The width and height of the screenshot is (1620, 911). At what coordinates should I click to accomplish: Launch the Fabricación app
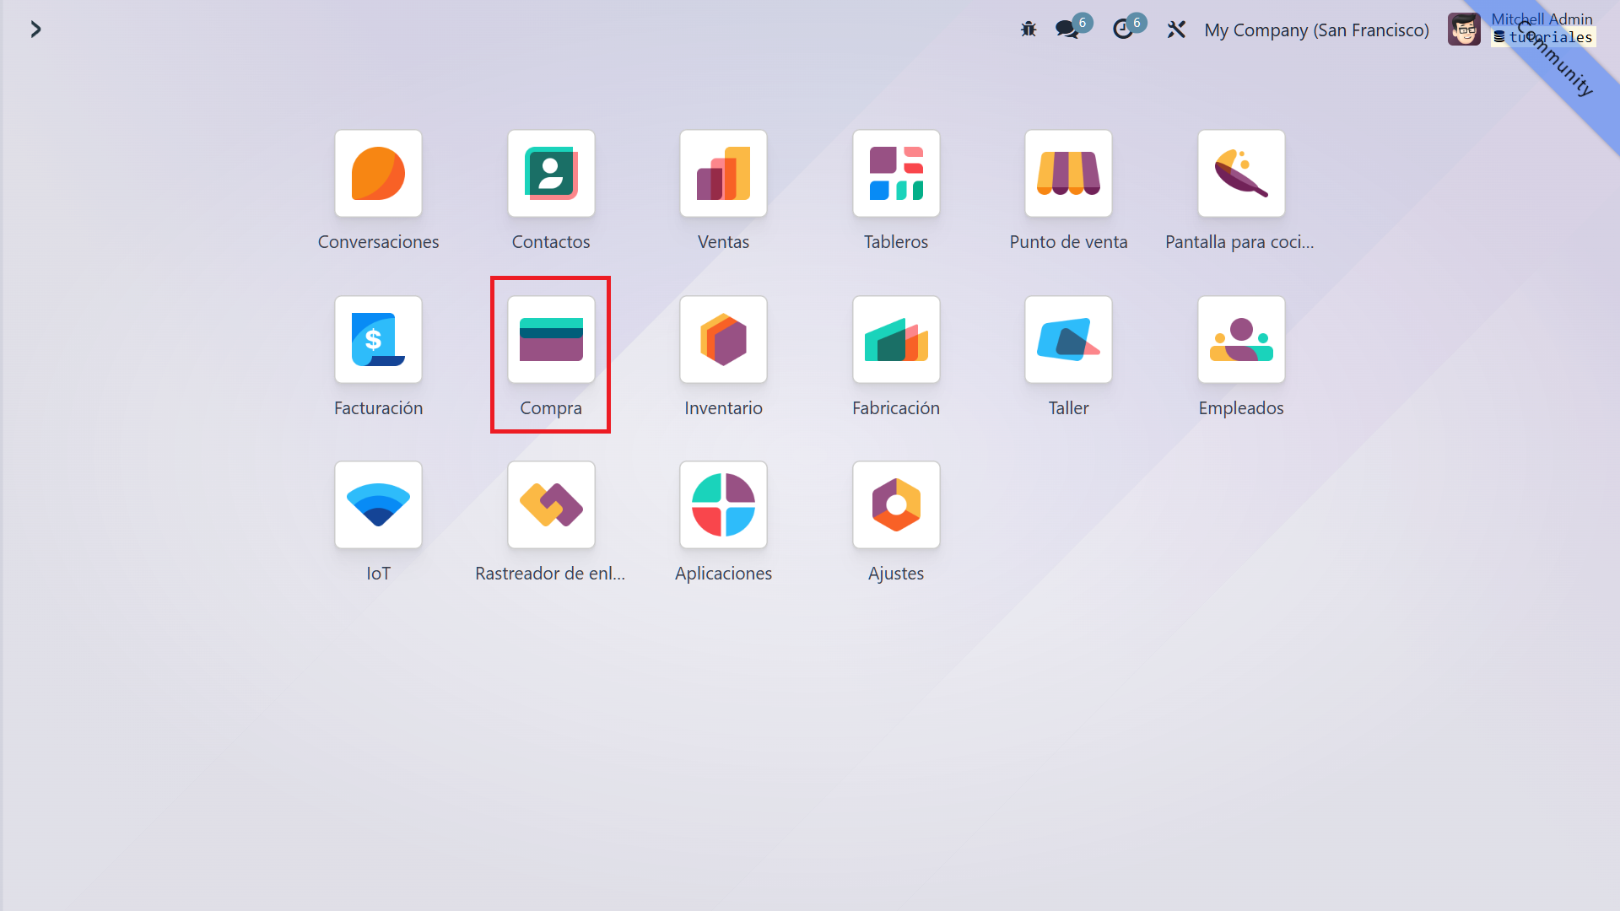[x=896, y=340]
